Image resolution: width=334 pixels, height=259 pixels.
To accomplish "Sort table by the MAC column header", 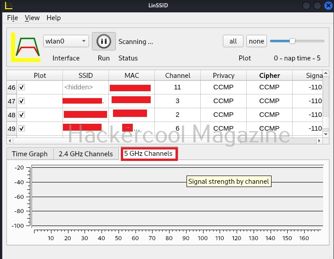I will click(x=132, y=76).
